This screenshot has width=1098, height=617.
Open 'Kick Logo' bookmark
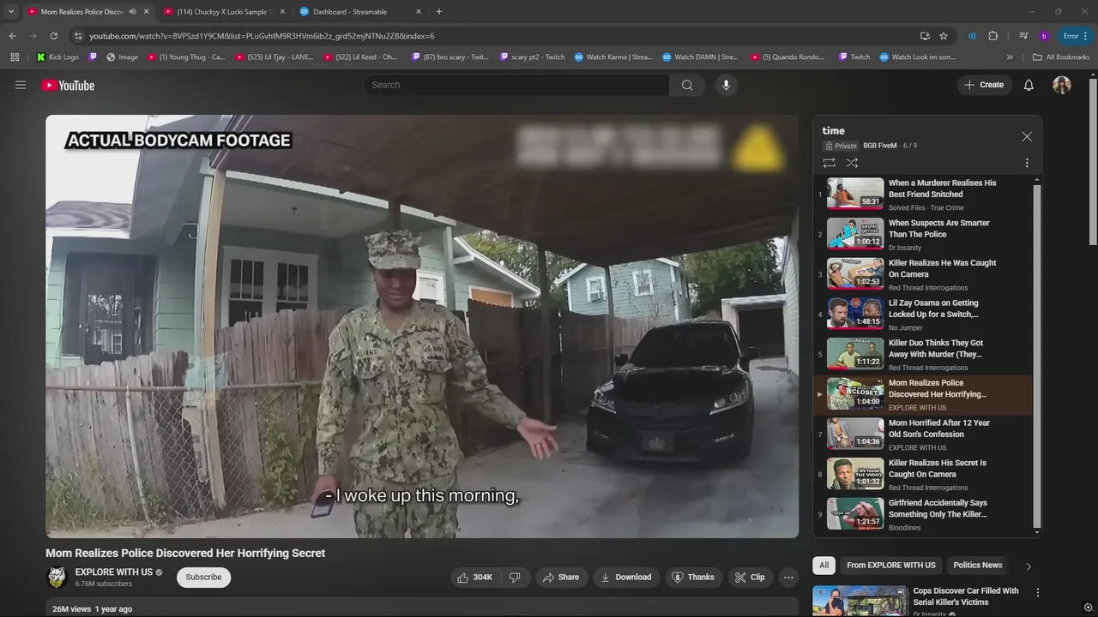coord(57,57)
